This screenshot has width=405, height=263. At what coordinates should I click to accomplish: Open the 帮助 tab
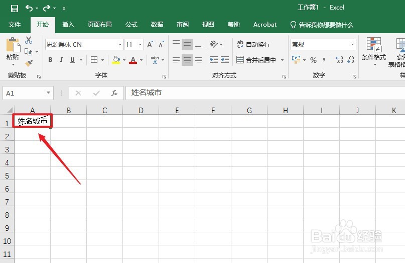tap(234, 25)
